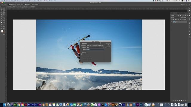191x107 pixels.
Task: Select the Brush tool
Action: coord(1,17)
